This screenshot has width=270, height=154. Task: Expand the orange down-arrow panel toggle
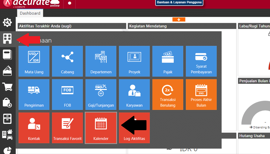179,19
